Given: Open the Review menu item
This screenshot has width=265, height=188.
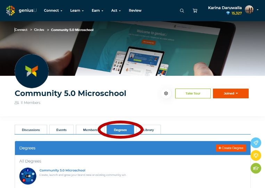Looking at the screenshot, I should coord(135,10).
